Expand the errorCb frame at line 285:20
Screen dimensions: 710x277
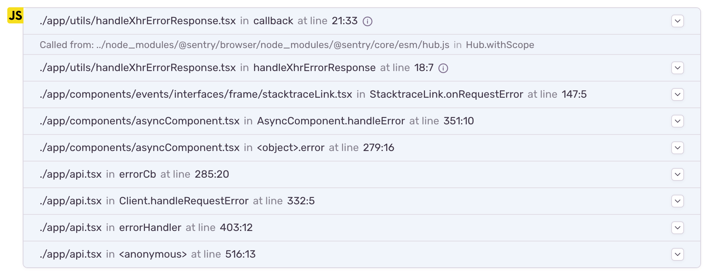point(677,174)
